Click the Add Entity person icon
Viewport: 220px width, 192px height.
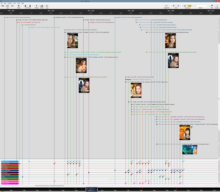[8, 6]
